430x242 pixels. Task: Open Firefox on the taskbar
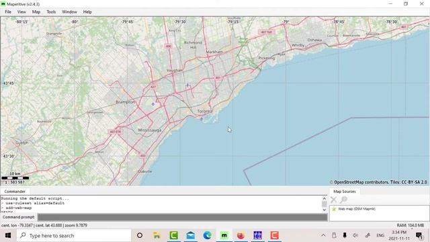pos(241,235)
